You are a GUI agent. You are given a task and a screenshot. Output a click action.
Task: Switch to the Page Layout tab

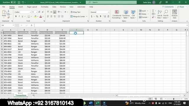tap(32, 7)
